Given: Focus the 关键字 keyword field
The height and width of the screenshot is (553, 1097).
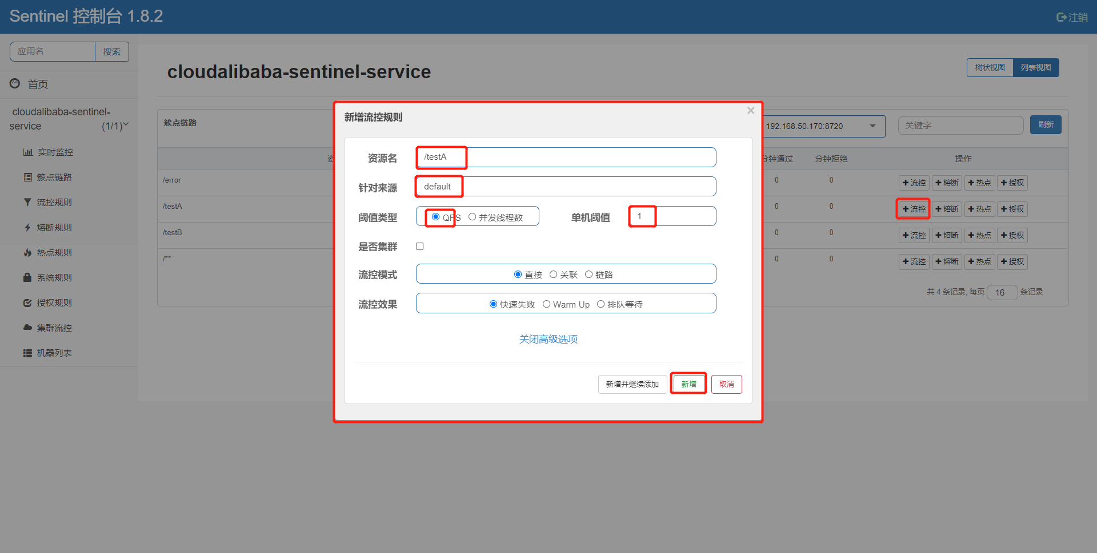Looking at the screenshot, I should point(960,126).
